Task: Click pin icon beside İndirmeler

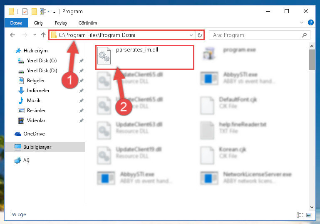Action: (x=82, y=91)
